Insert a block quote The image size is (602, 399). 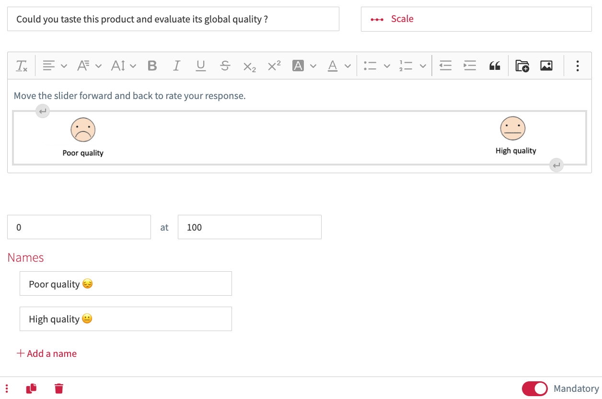click(495, 66)
